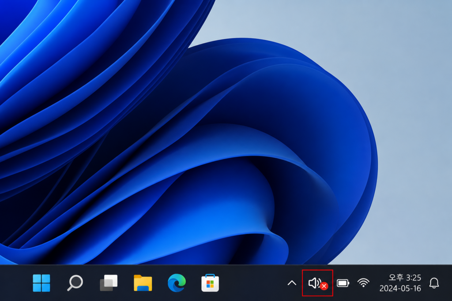
Task: Open the Windows Start menu
Action: tap(41, 283)
